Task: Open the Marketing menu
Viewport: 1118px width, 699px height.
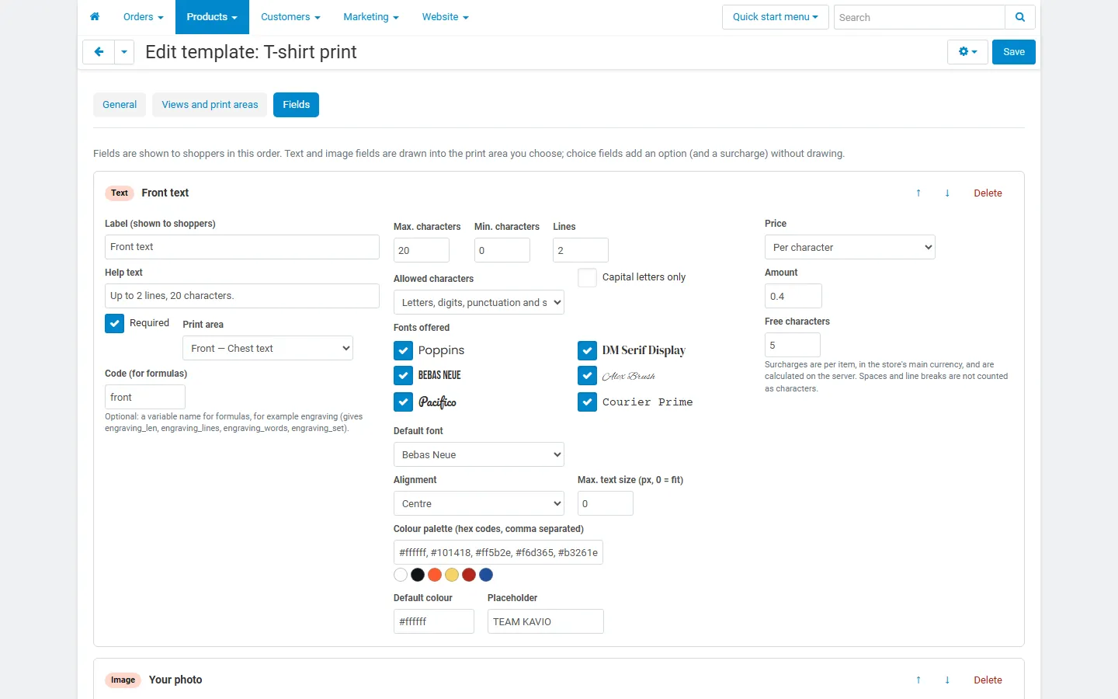Action: pos(371,17)
